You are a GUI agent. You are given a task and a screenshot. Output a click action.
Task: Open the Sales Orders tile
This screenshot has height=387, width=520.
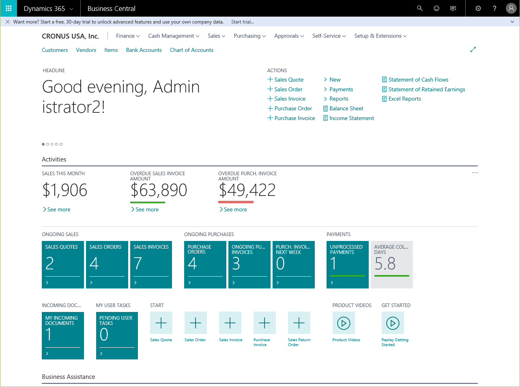coord(107,264)
